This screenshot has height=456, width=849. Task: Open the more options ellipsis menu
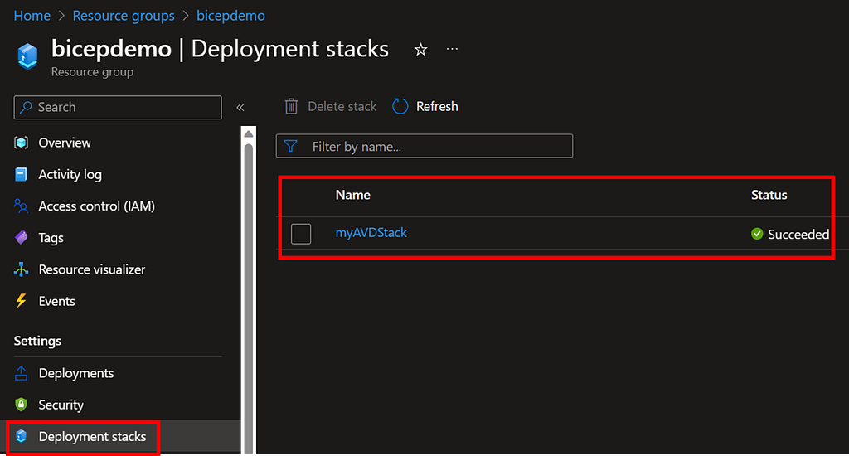[452, 49]
